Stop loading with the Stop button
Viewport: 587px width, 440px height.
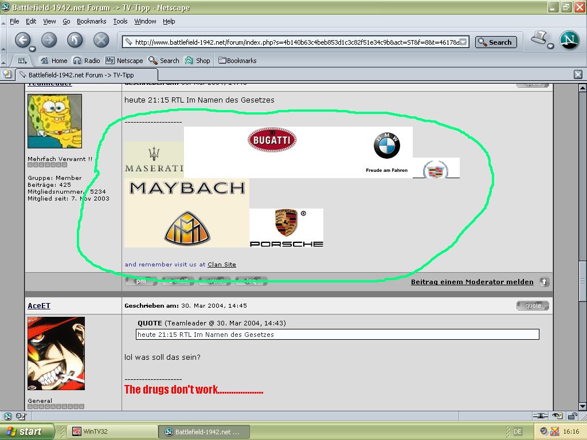[101, 40]
